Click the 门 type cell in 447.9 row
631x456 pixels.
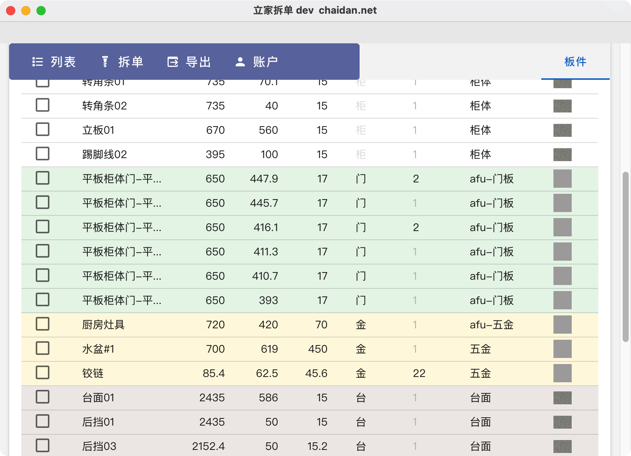click(x=361, y=179)
